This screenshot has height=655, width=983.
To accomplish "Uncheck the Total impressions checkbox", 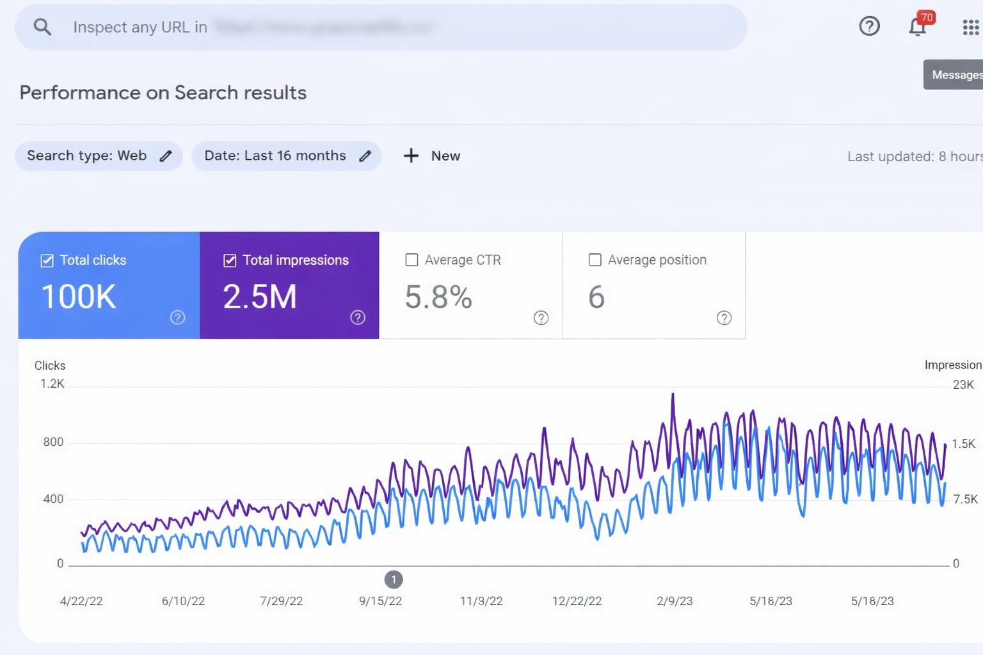I will pyautogui.click(x=230, y=260).
